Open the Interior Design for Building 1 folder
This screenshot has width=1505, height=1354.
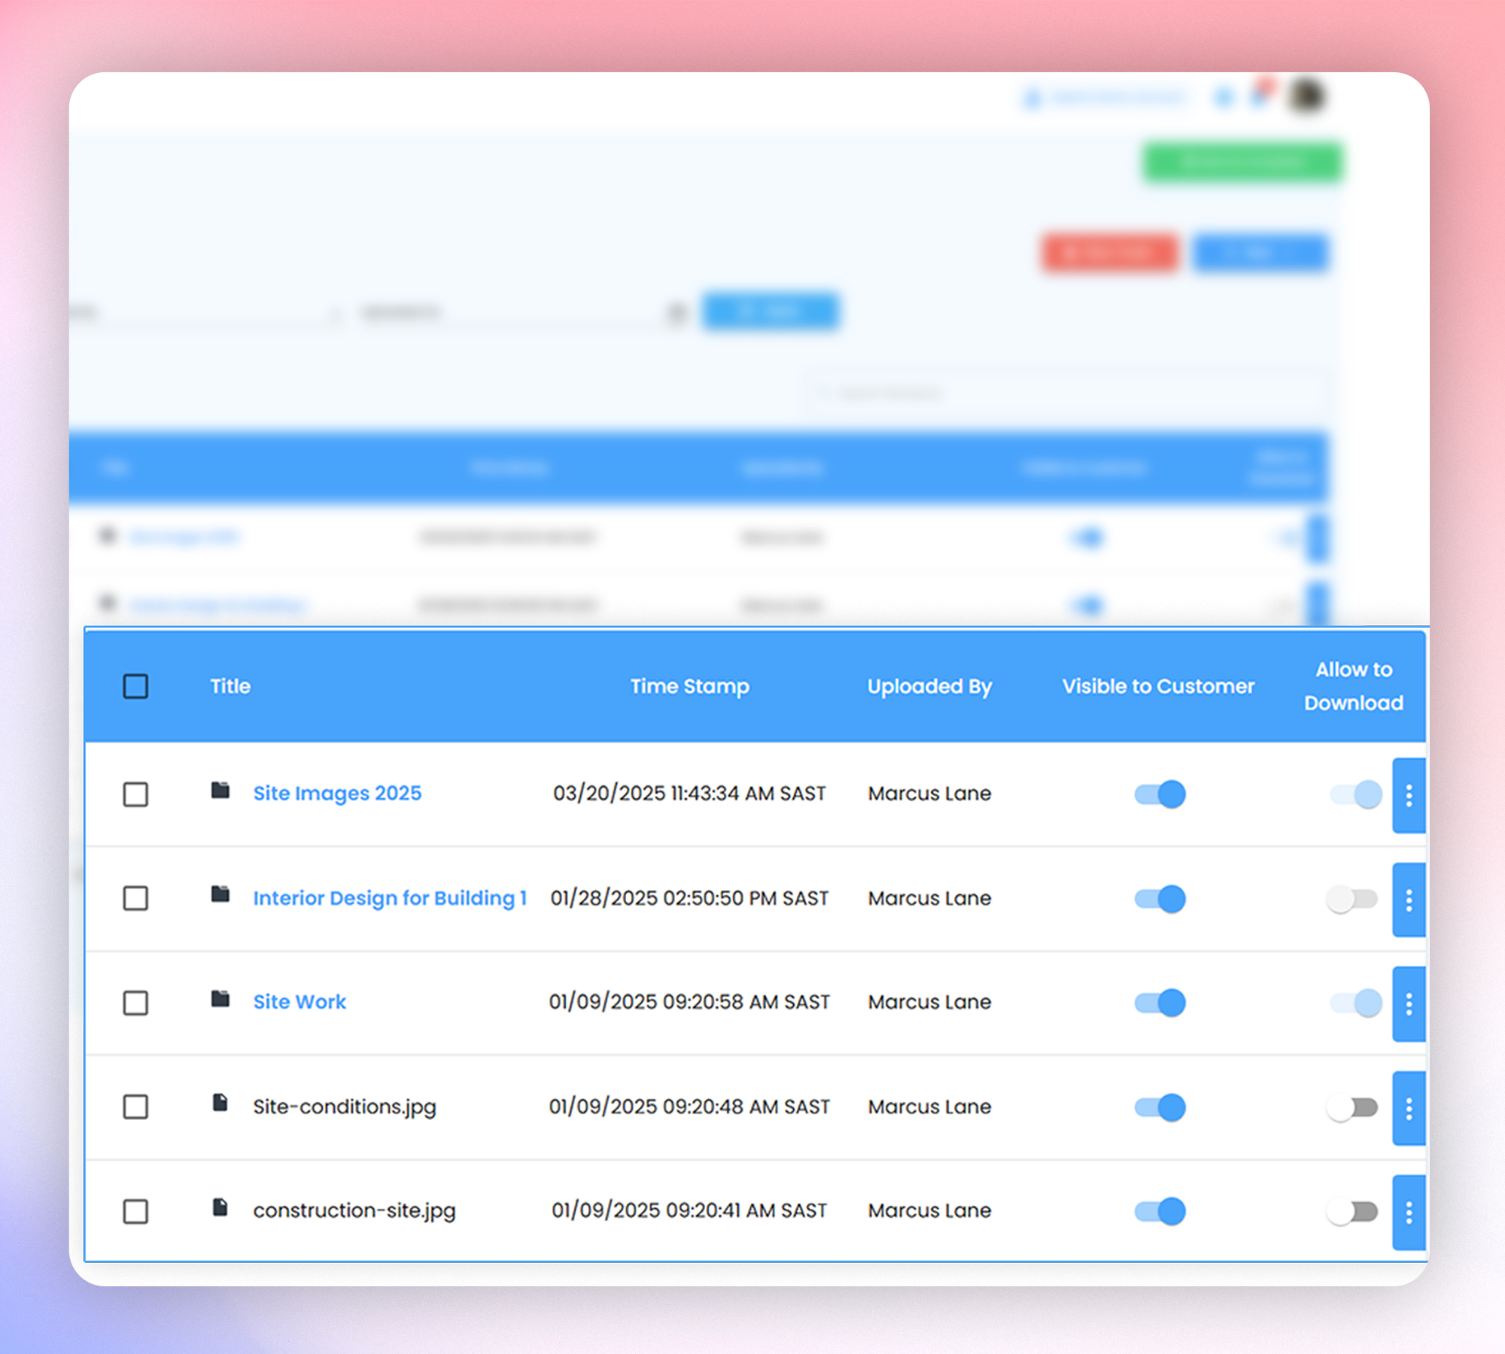tap(390, 898)
